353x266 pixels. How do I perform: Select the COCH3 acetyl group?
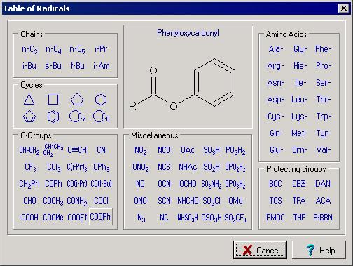tap(53, 201)
